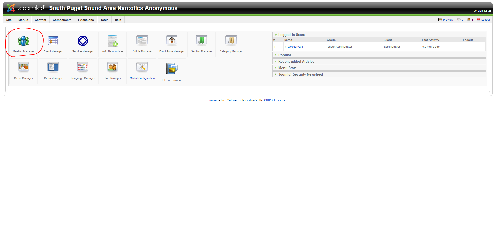Open the Site menu
The height and width of the screenshot is (243, 495).
(x=9, y=20)
